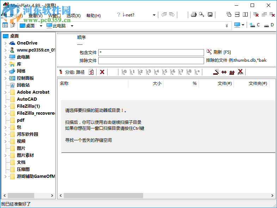Cascade windows using the overlapping windows icon
The height and width of the screenshot is (208, 277).
click(x=229, y=14)
